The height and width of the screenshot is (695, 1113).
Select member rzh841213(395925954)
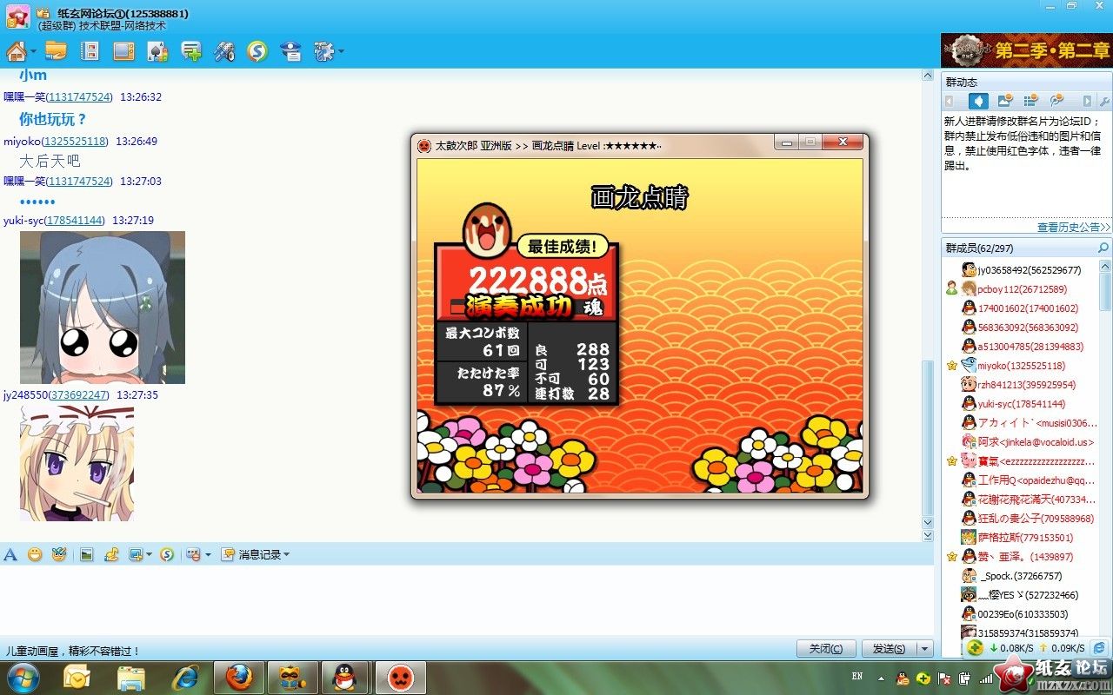(x=1021, y=385)
